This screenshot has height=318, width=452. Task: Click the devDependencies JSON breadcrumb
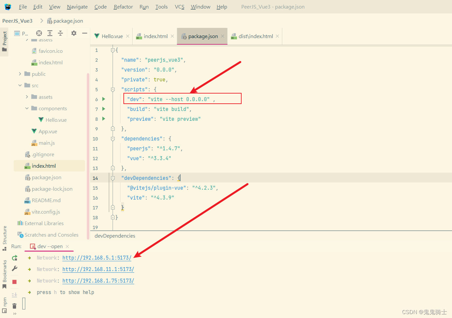[115, 236]
